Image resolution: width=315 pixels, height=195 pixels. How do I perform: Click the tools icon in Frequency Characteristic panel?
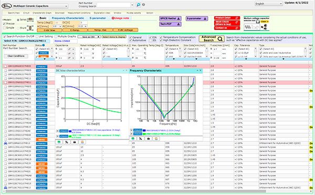coord(141,138)
